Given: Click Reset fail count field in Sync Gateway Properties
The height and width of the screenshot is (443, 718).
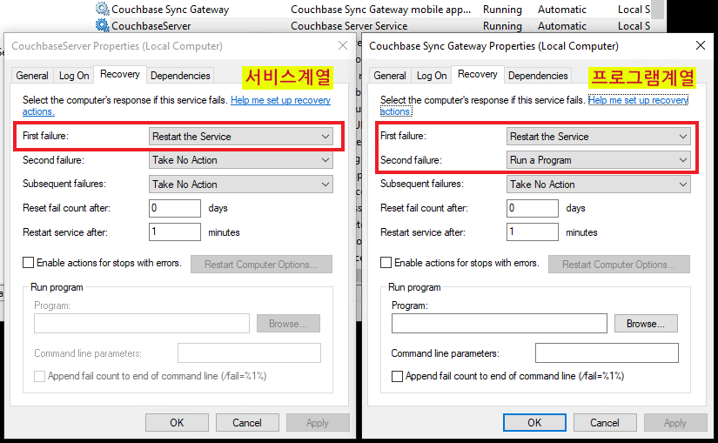Looking at the screenshot, I should (x=532, y=208).
